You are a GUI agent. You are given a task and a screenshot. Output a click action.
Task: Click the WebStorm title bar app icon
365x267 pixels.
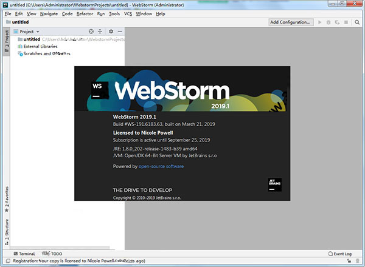tap(5, 5)
